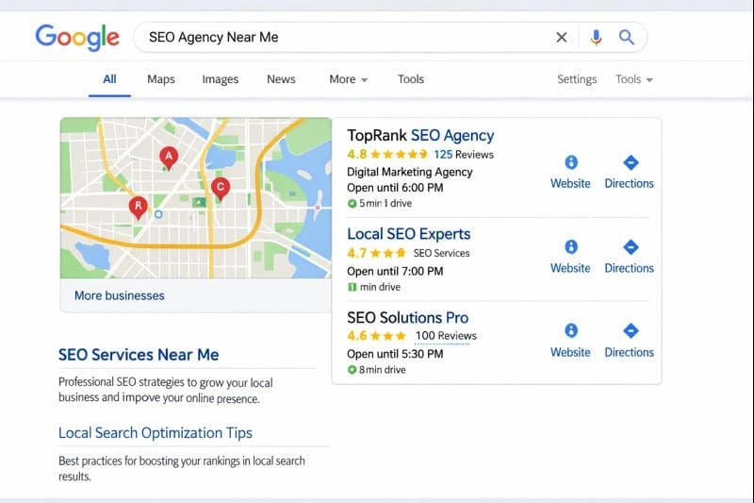Open the SEO Solutions Pro listing title
This screenshot has height=503, width=754.
pos(408,318)
